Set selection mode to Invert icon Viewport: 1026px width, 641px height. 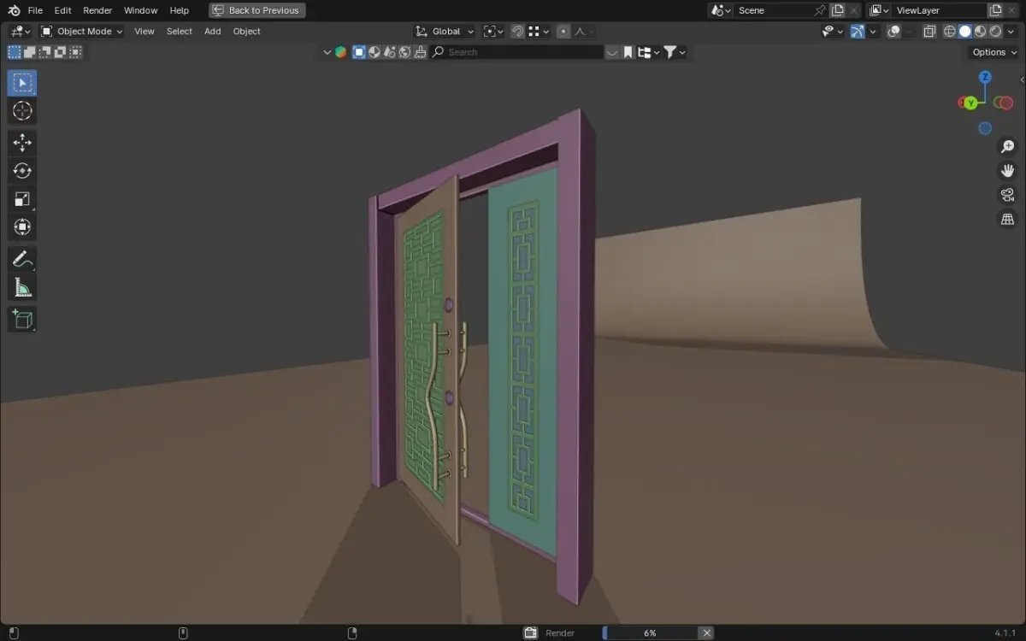(x=61, y=52)
